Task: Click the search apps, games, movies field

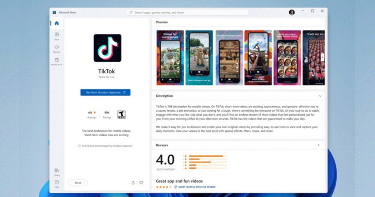Action: tap(187, 13)
